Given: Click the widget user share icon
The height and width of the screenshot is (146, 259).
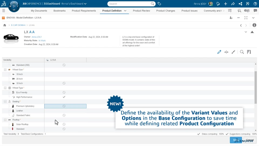Looking at the screenshot, I should pos(231,18).
